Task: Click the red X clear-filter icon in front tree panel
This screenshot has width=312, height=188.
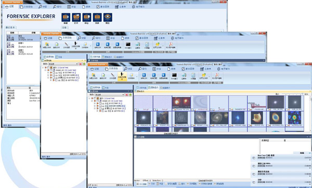Action: click(x=126, y=95)
